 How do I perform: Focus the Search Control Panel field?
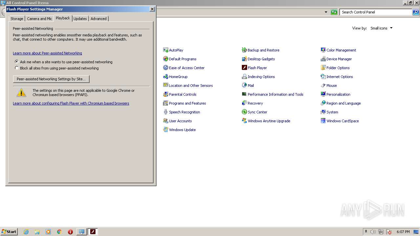[376, 12]
